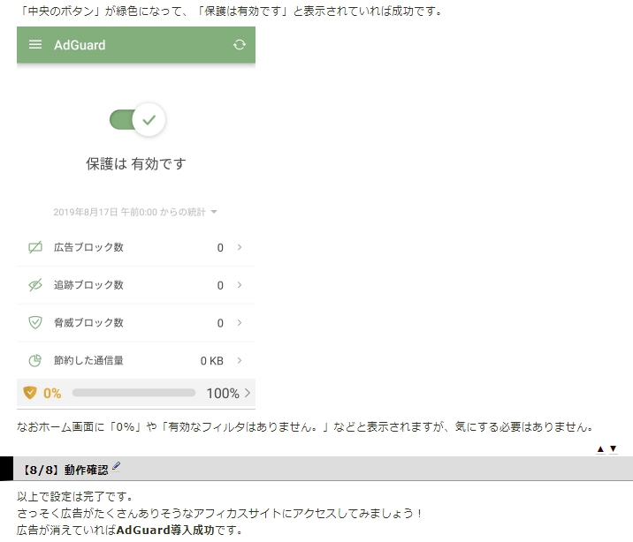Viewport: 633px width, 542px height.
Task: Click the refresh icon in AdGuard header
Action: 240,45
